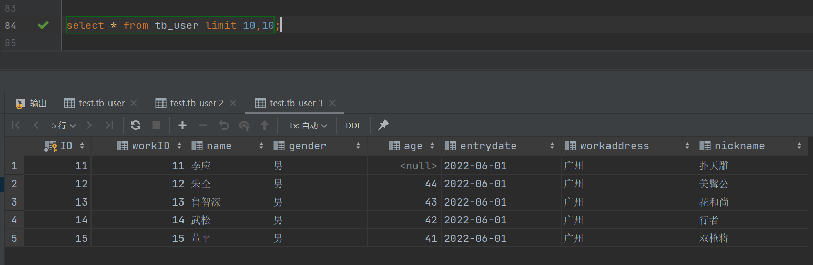
Task: Click the green checkmark beside line 84
Action: coord(43,25)
